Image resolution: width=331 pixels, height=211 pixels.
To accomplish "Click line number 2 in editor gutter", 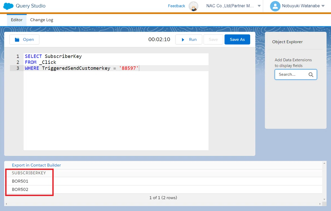I will [x=18, y=62].
